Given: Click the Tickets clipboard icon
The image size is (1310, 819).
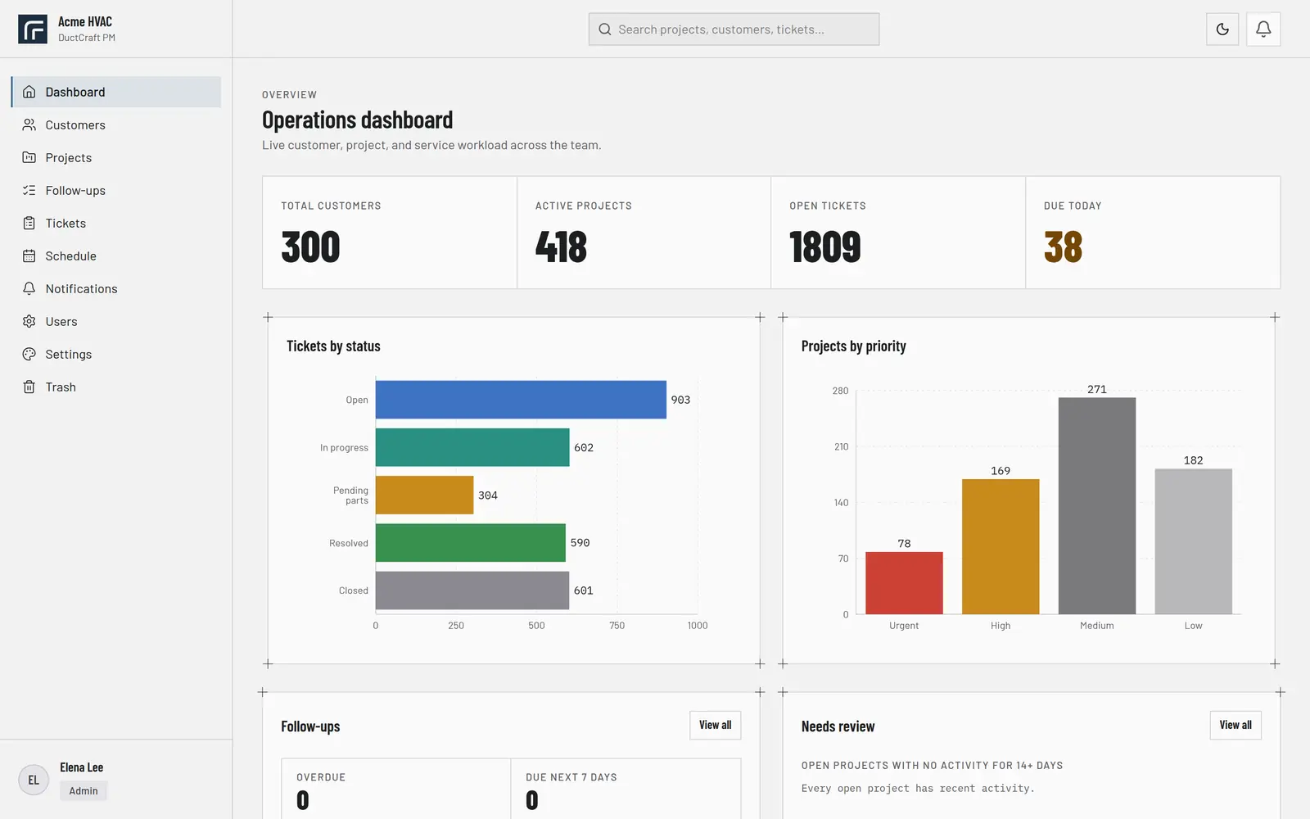Looking at the screenshot, I should pos(29,223).
